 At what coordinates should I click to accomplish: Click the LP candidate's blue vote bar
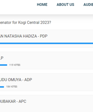[4, 65]
